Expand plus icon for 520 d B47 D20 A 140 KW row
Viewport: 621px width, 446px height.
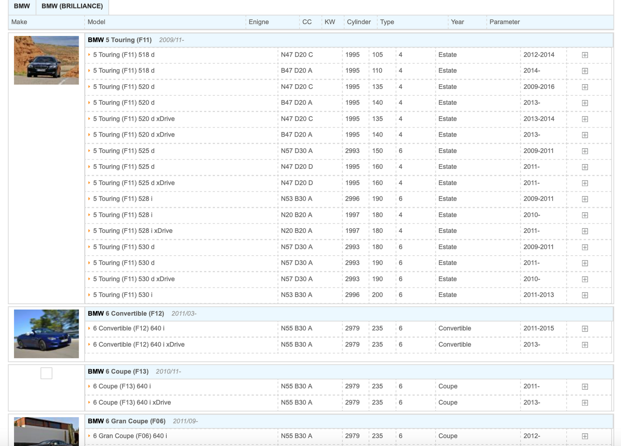click(x=585, y=103)
